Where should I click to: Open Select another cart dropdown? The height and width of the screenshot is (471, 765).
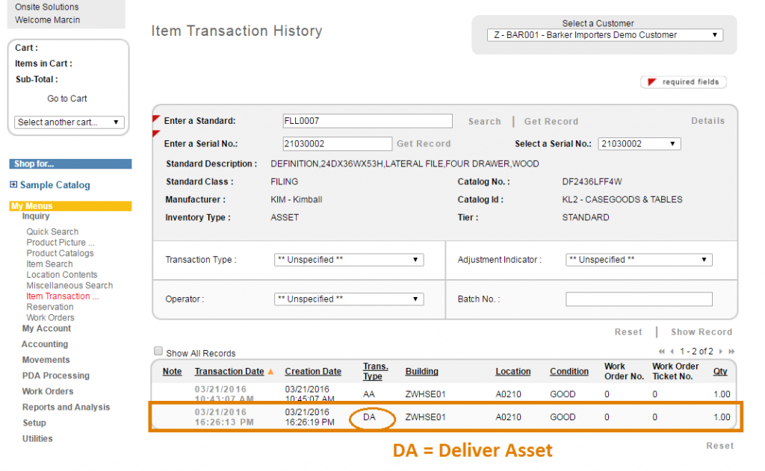pyautogui.click(x=69, y=122)
